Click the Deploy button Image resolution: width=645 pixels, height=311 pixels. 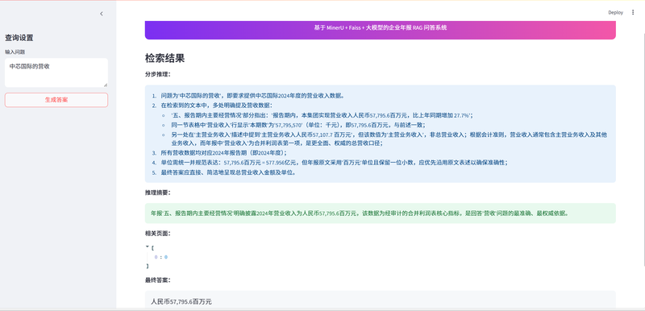point(615,12)
